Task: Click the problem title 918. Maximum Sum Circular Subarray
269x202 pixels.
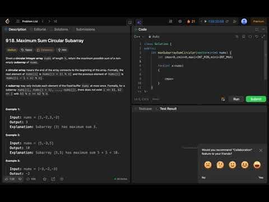Action: coord(44,40)
